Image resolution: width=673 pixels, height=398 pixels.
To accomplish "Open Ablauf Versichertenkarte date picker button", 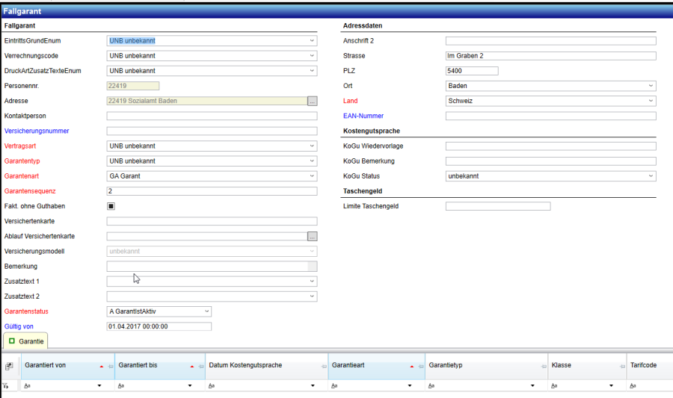I will [x=313, y=236].
